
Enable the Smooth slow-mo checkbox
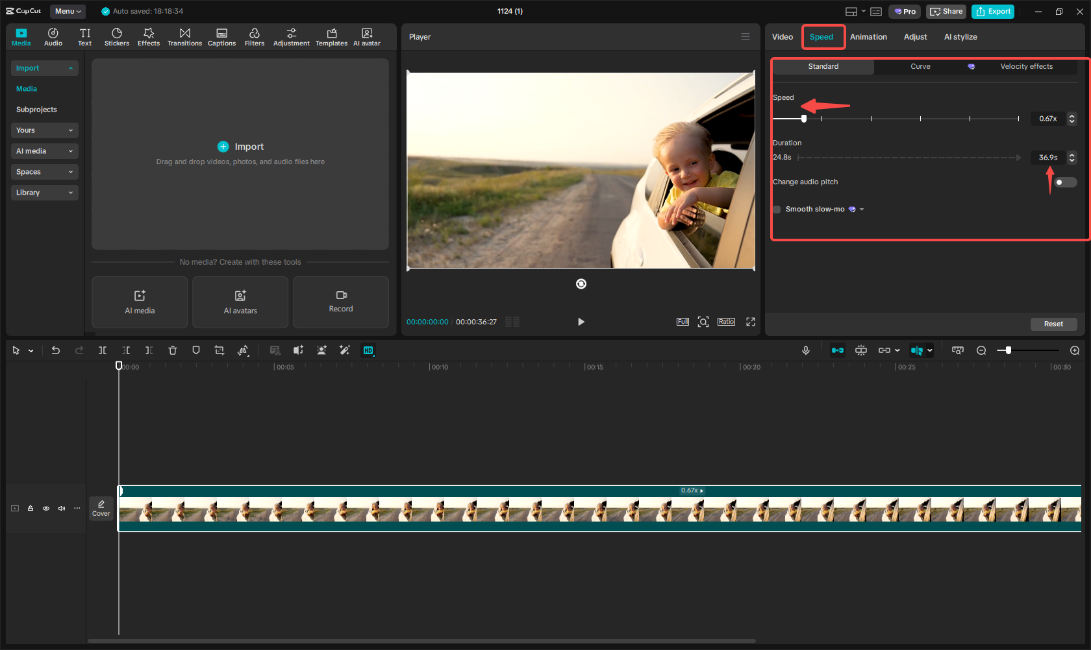pyautogui.click(x=777, y=210)
